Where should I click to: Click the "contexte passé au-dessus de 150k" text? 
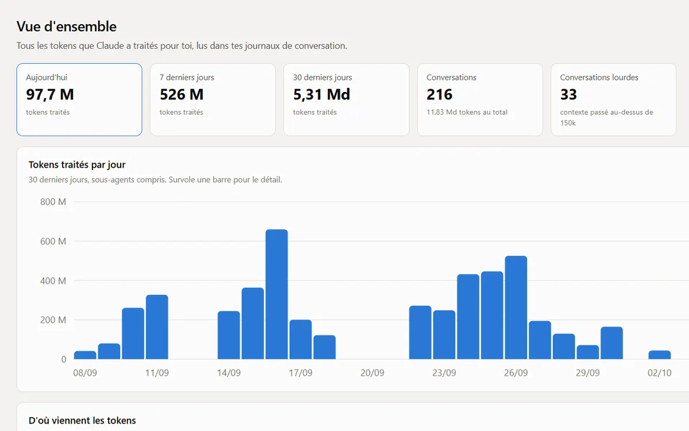coord(607,117)
